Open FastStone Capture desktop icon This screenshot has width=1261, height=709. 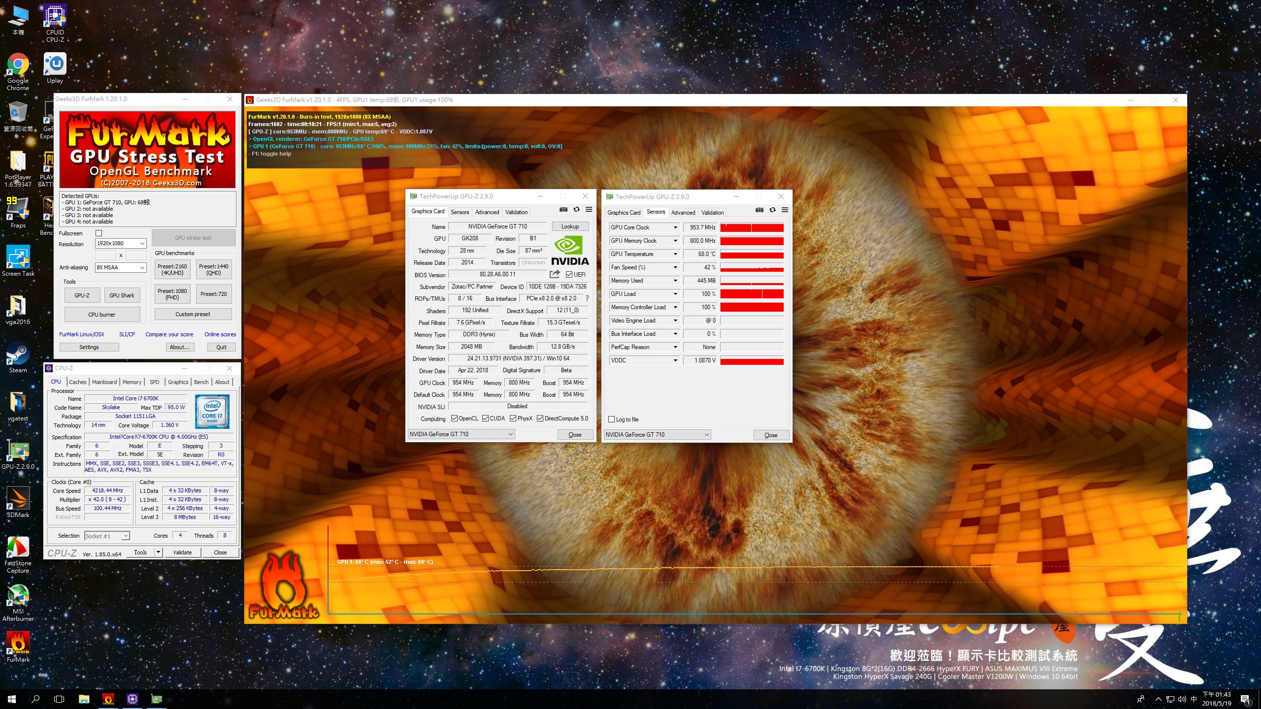[x=18, y=554]
